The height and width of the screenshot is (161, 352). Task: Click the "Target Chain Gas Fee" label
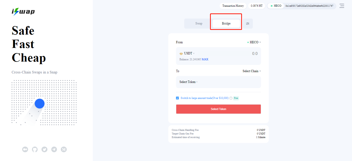pyautogui.click(x=183, y=134)
